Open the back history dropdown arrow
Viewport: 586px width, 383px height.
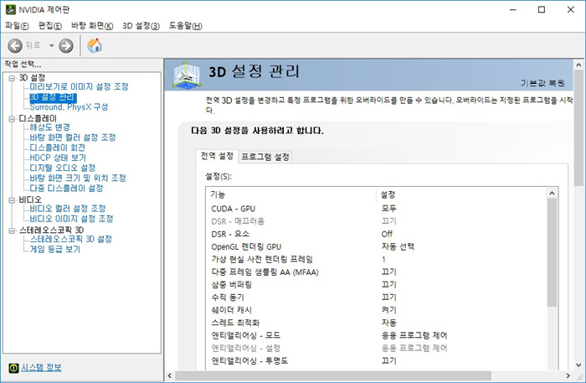(52, 45)
